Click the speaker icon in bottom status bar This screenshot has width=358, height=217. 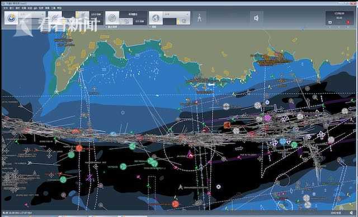(351, 213)
